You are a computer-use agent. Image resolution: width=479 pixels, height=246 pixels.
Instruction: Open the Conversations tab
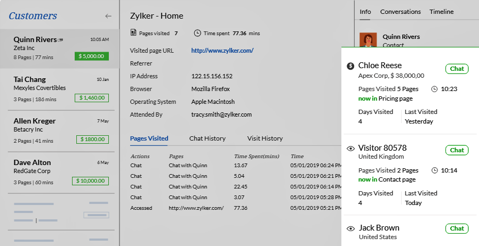[x=400, y=12]
